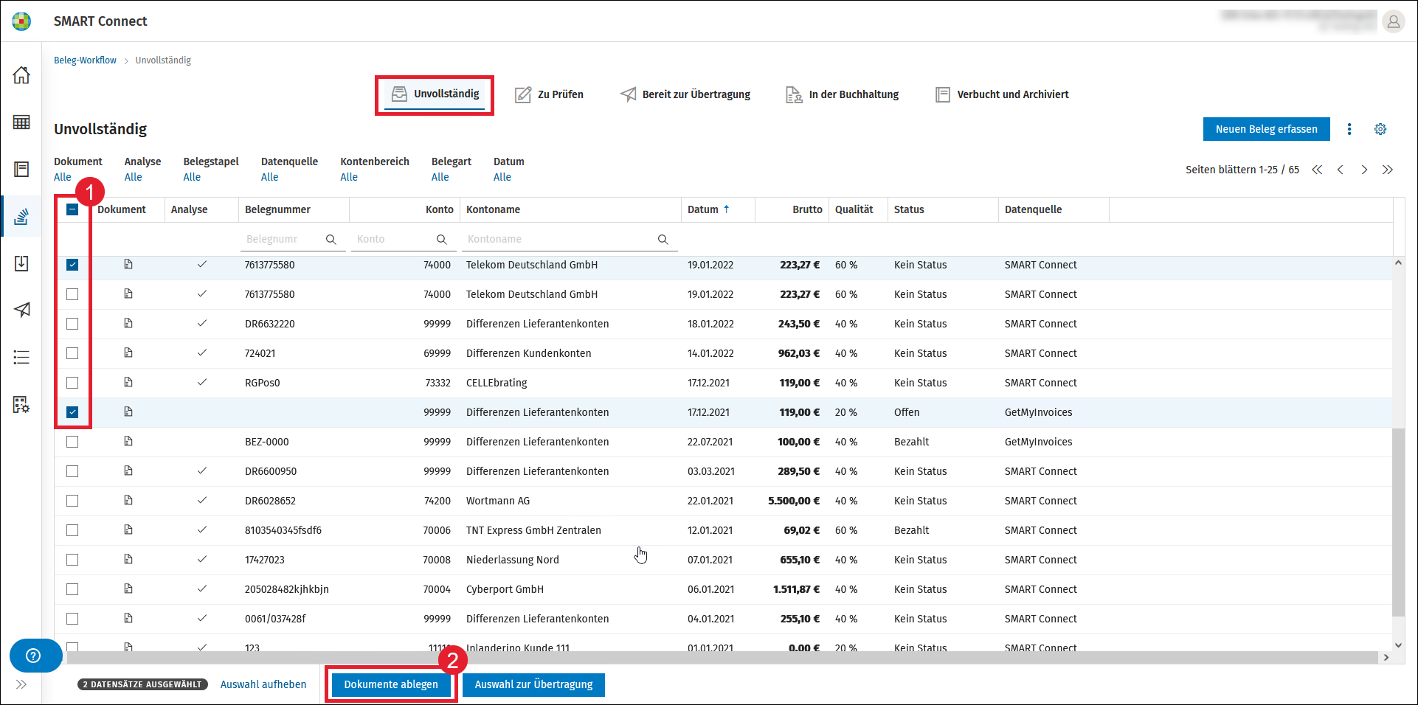Open the paper plane send icon in the sidebar
This screenshot has width=1418, height=705.
[x=21, y=310]
